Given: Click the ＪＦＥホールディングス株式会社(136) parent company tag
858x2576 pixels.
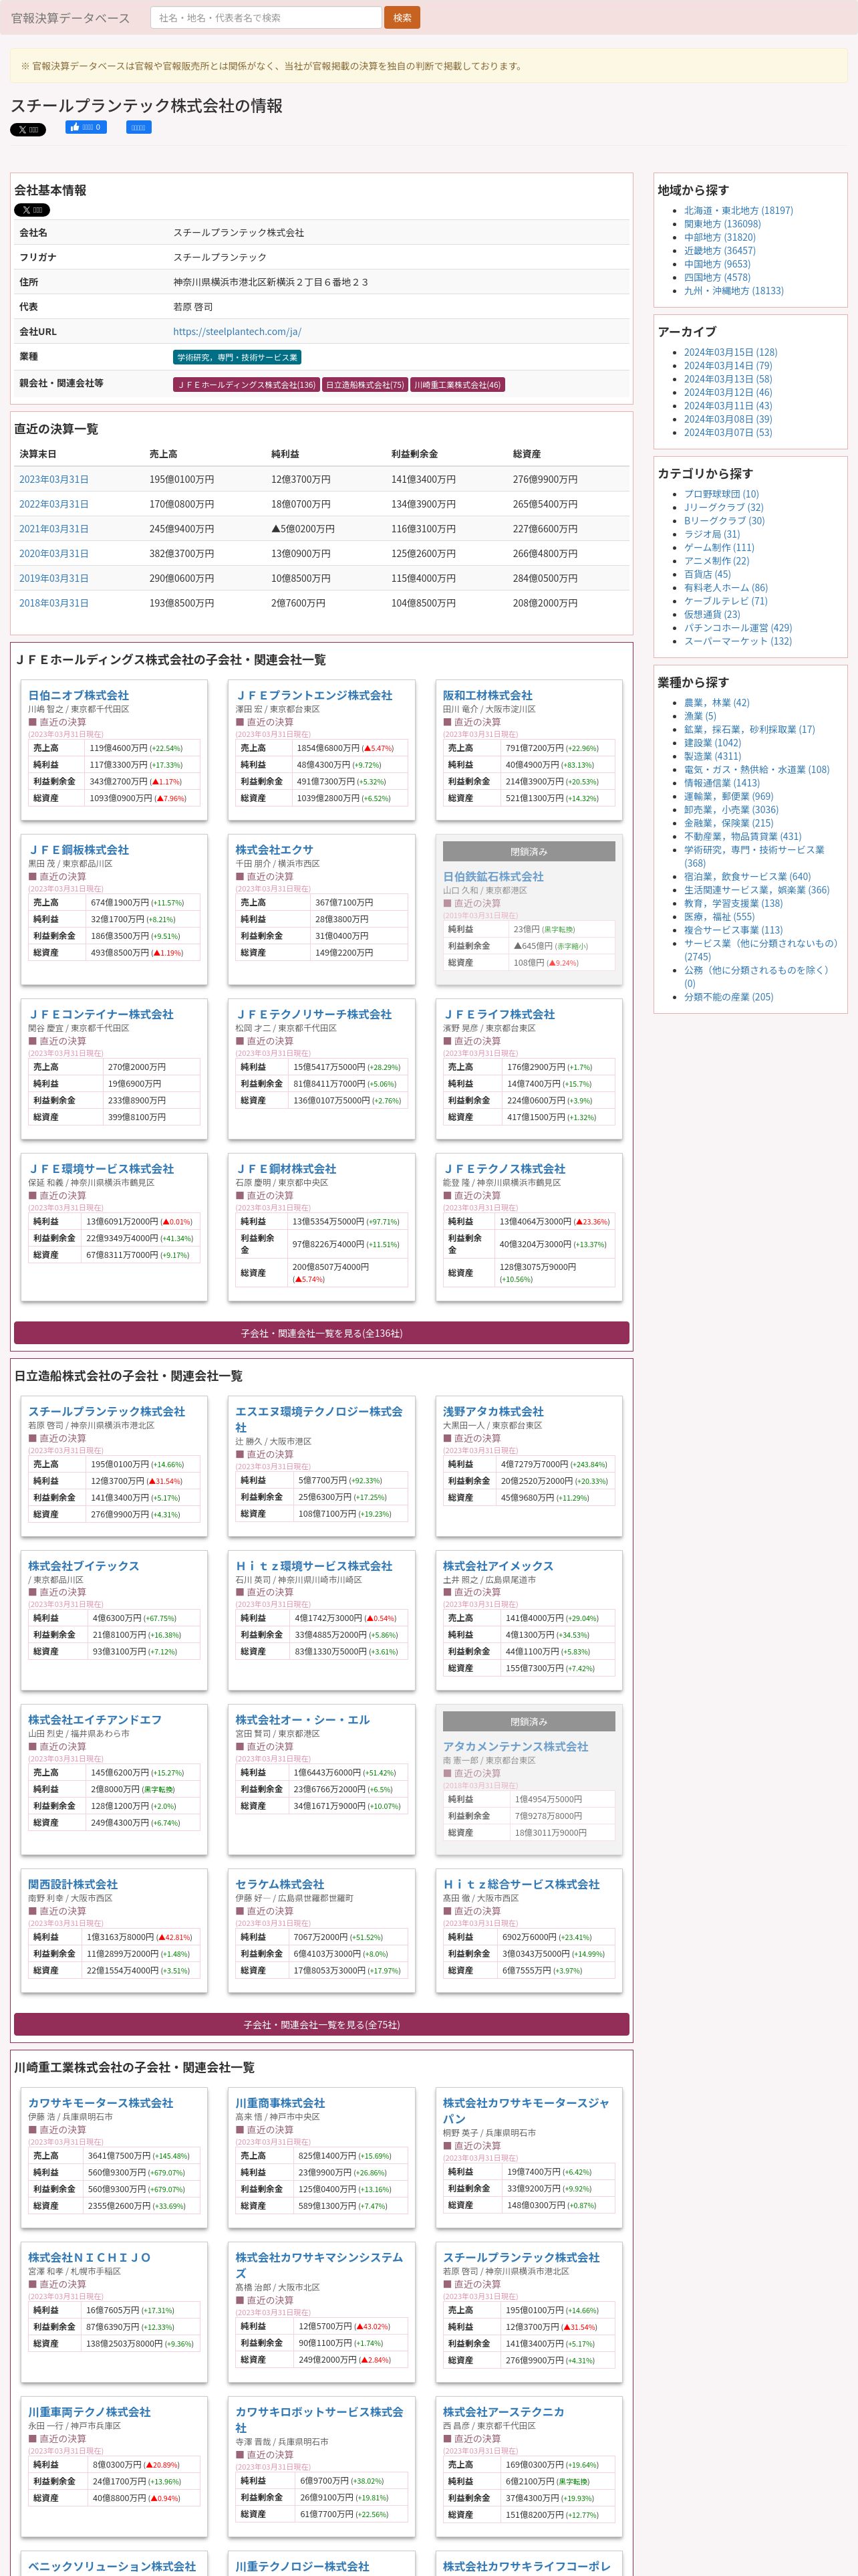Looking at the screenshot, I should coord(246,385).
